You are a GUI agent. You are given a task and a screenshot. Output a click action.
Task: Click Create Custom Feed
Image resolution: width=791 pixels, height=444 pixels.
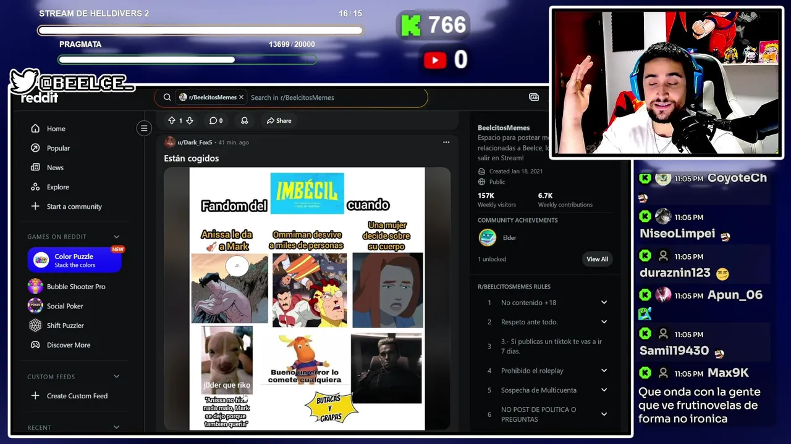(77, 396)
